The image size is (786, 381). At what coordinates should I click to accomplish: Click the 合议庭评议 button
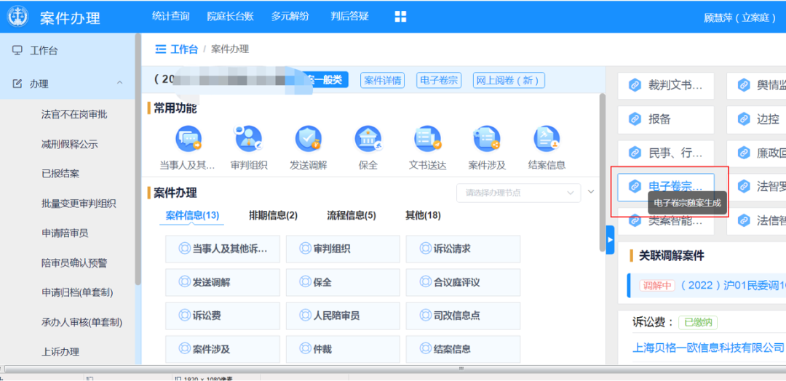tap(463, 282)
